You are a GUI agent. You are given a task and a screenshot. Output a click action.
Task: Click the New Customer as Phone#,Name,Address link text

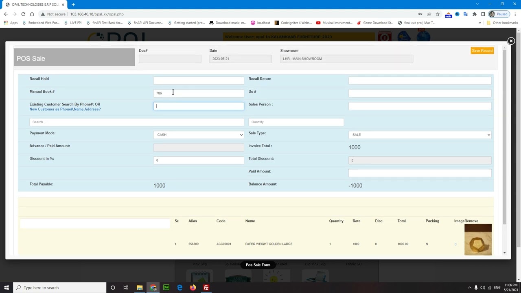click(65, 109)
